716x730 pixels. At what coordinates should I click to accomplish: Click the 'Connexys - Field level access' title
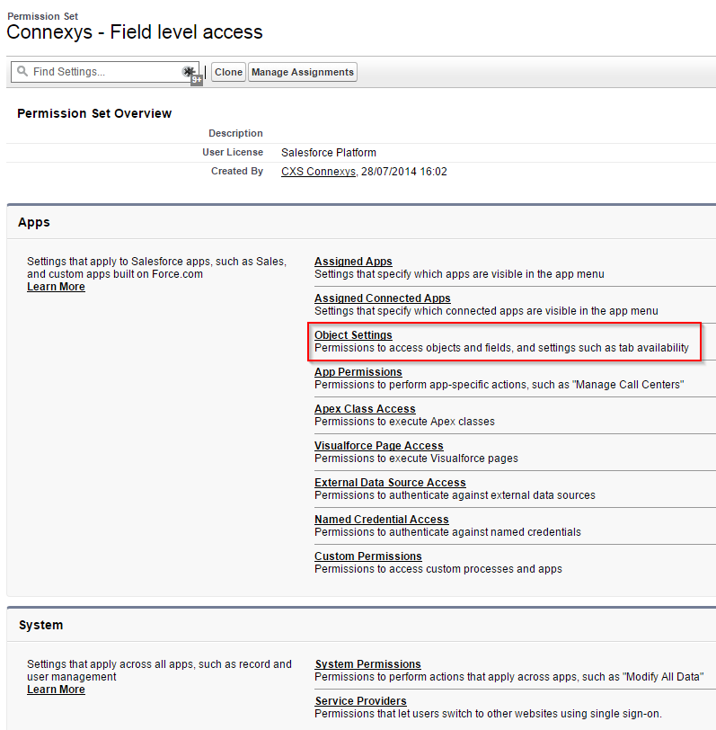point(135,32)
